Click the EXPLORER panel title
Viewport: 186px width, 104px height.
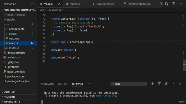coord(10,4)
